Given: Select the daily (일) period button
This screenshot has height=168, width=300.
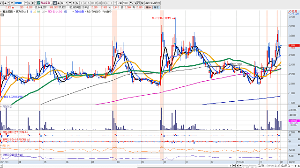Looking at the screenshot, I should click(55, 3).
